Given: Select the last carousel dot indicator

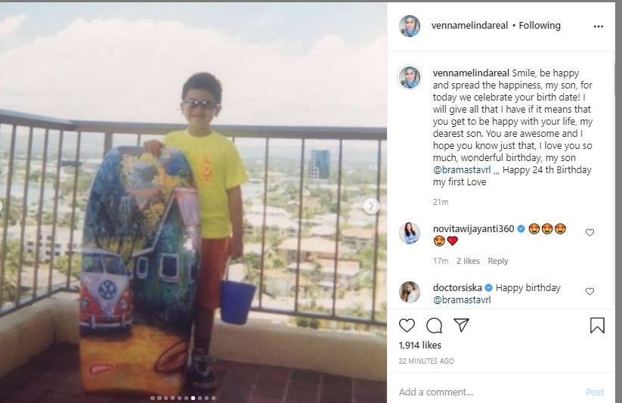Looking at the screenshot, I should point(213,398).
